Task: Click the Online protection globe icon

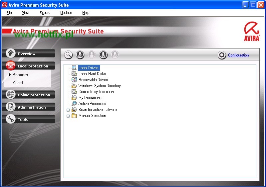Action: (x=11, y=95)
